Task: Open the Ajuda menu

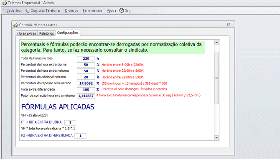Action: point(111,10)
